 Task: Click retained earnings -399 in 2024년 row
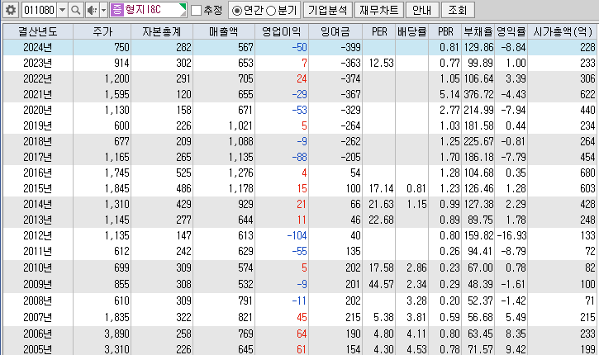pyautogui.click(x=350, y=47)
